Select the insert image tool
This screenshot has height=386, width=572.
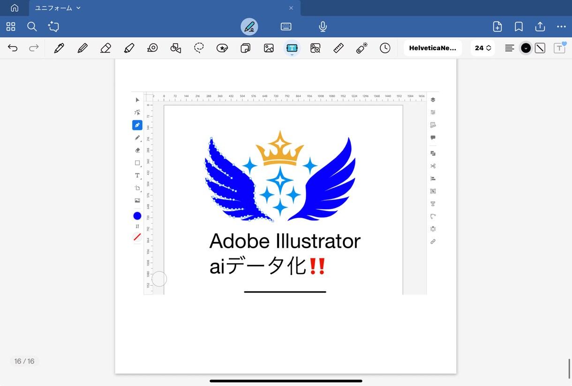coord(269,48)
